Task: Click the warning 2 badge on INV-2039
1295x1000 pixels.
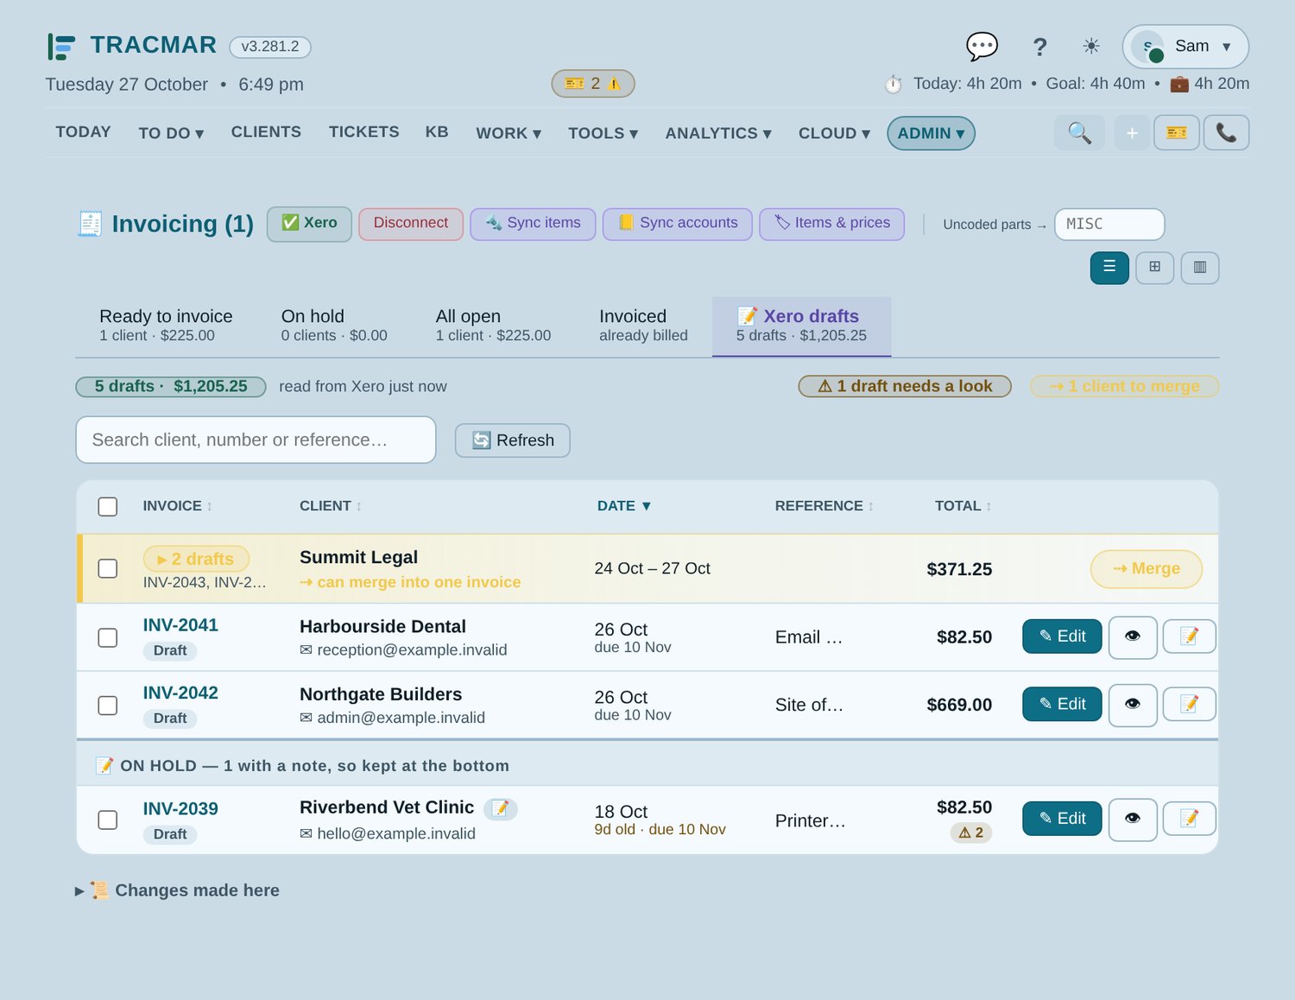Action: pos(971,832)
